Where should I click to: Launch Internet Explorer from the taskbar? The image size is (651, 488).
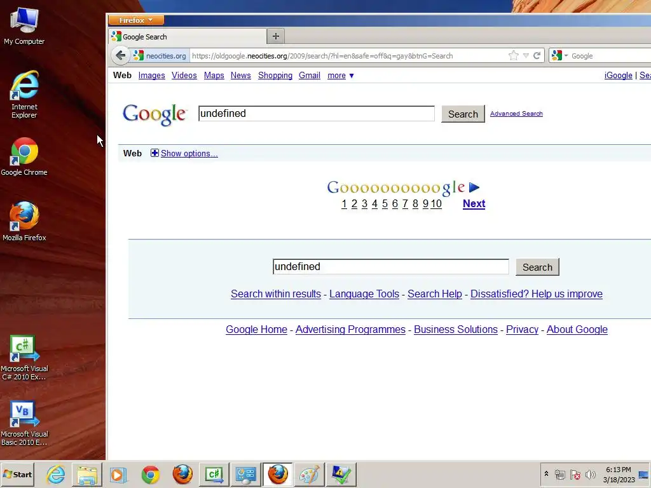click(55, 474)
